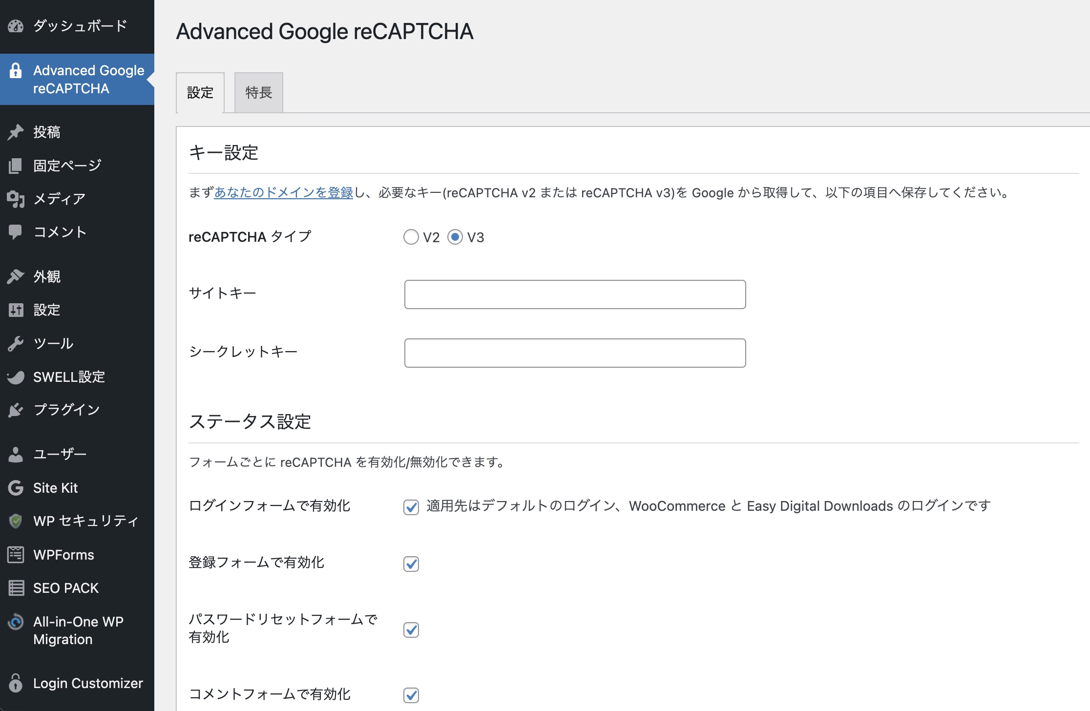Click the comment bubble icon beside コメント
This screenshot has height=711, width=1090.
click(x=16, y=232)
